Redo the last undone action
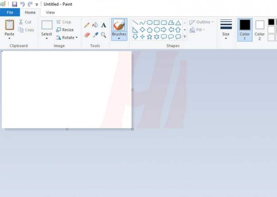This screenshot has height=197, width=277. (30, 4)
